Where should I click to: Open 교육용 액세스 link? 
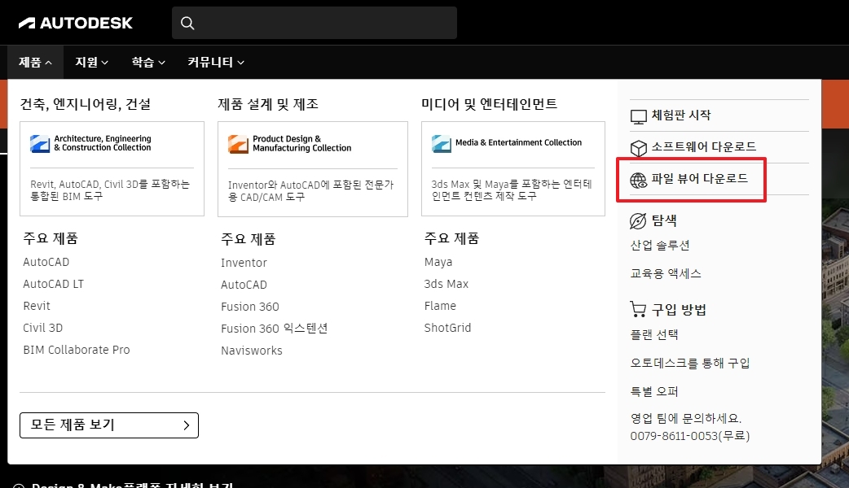tap(666, 273)
